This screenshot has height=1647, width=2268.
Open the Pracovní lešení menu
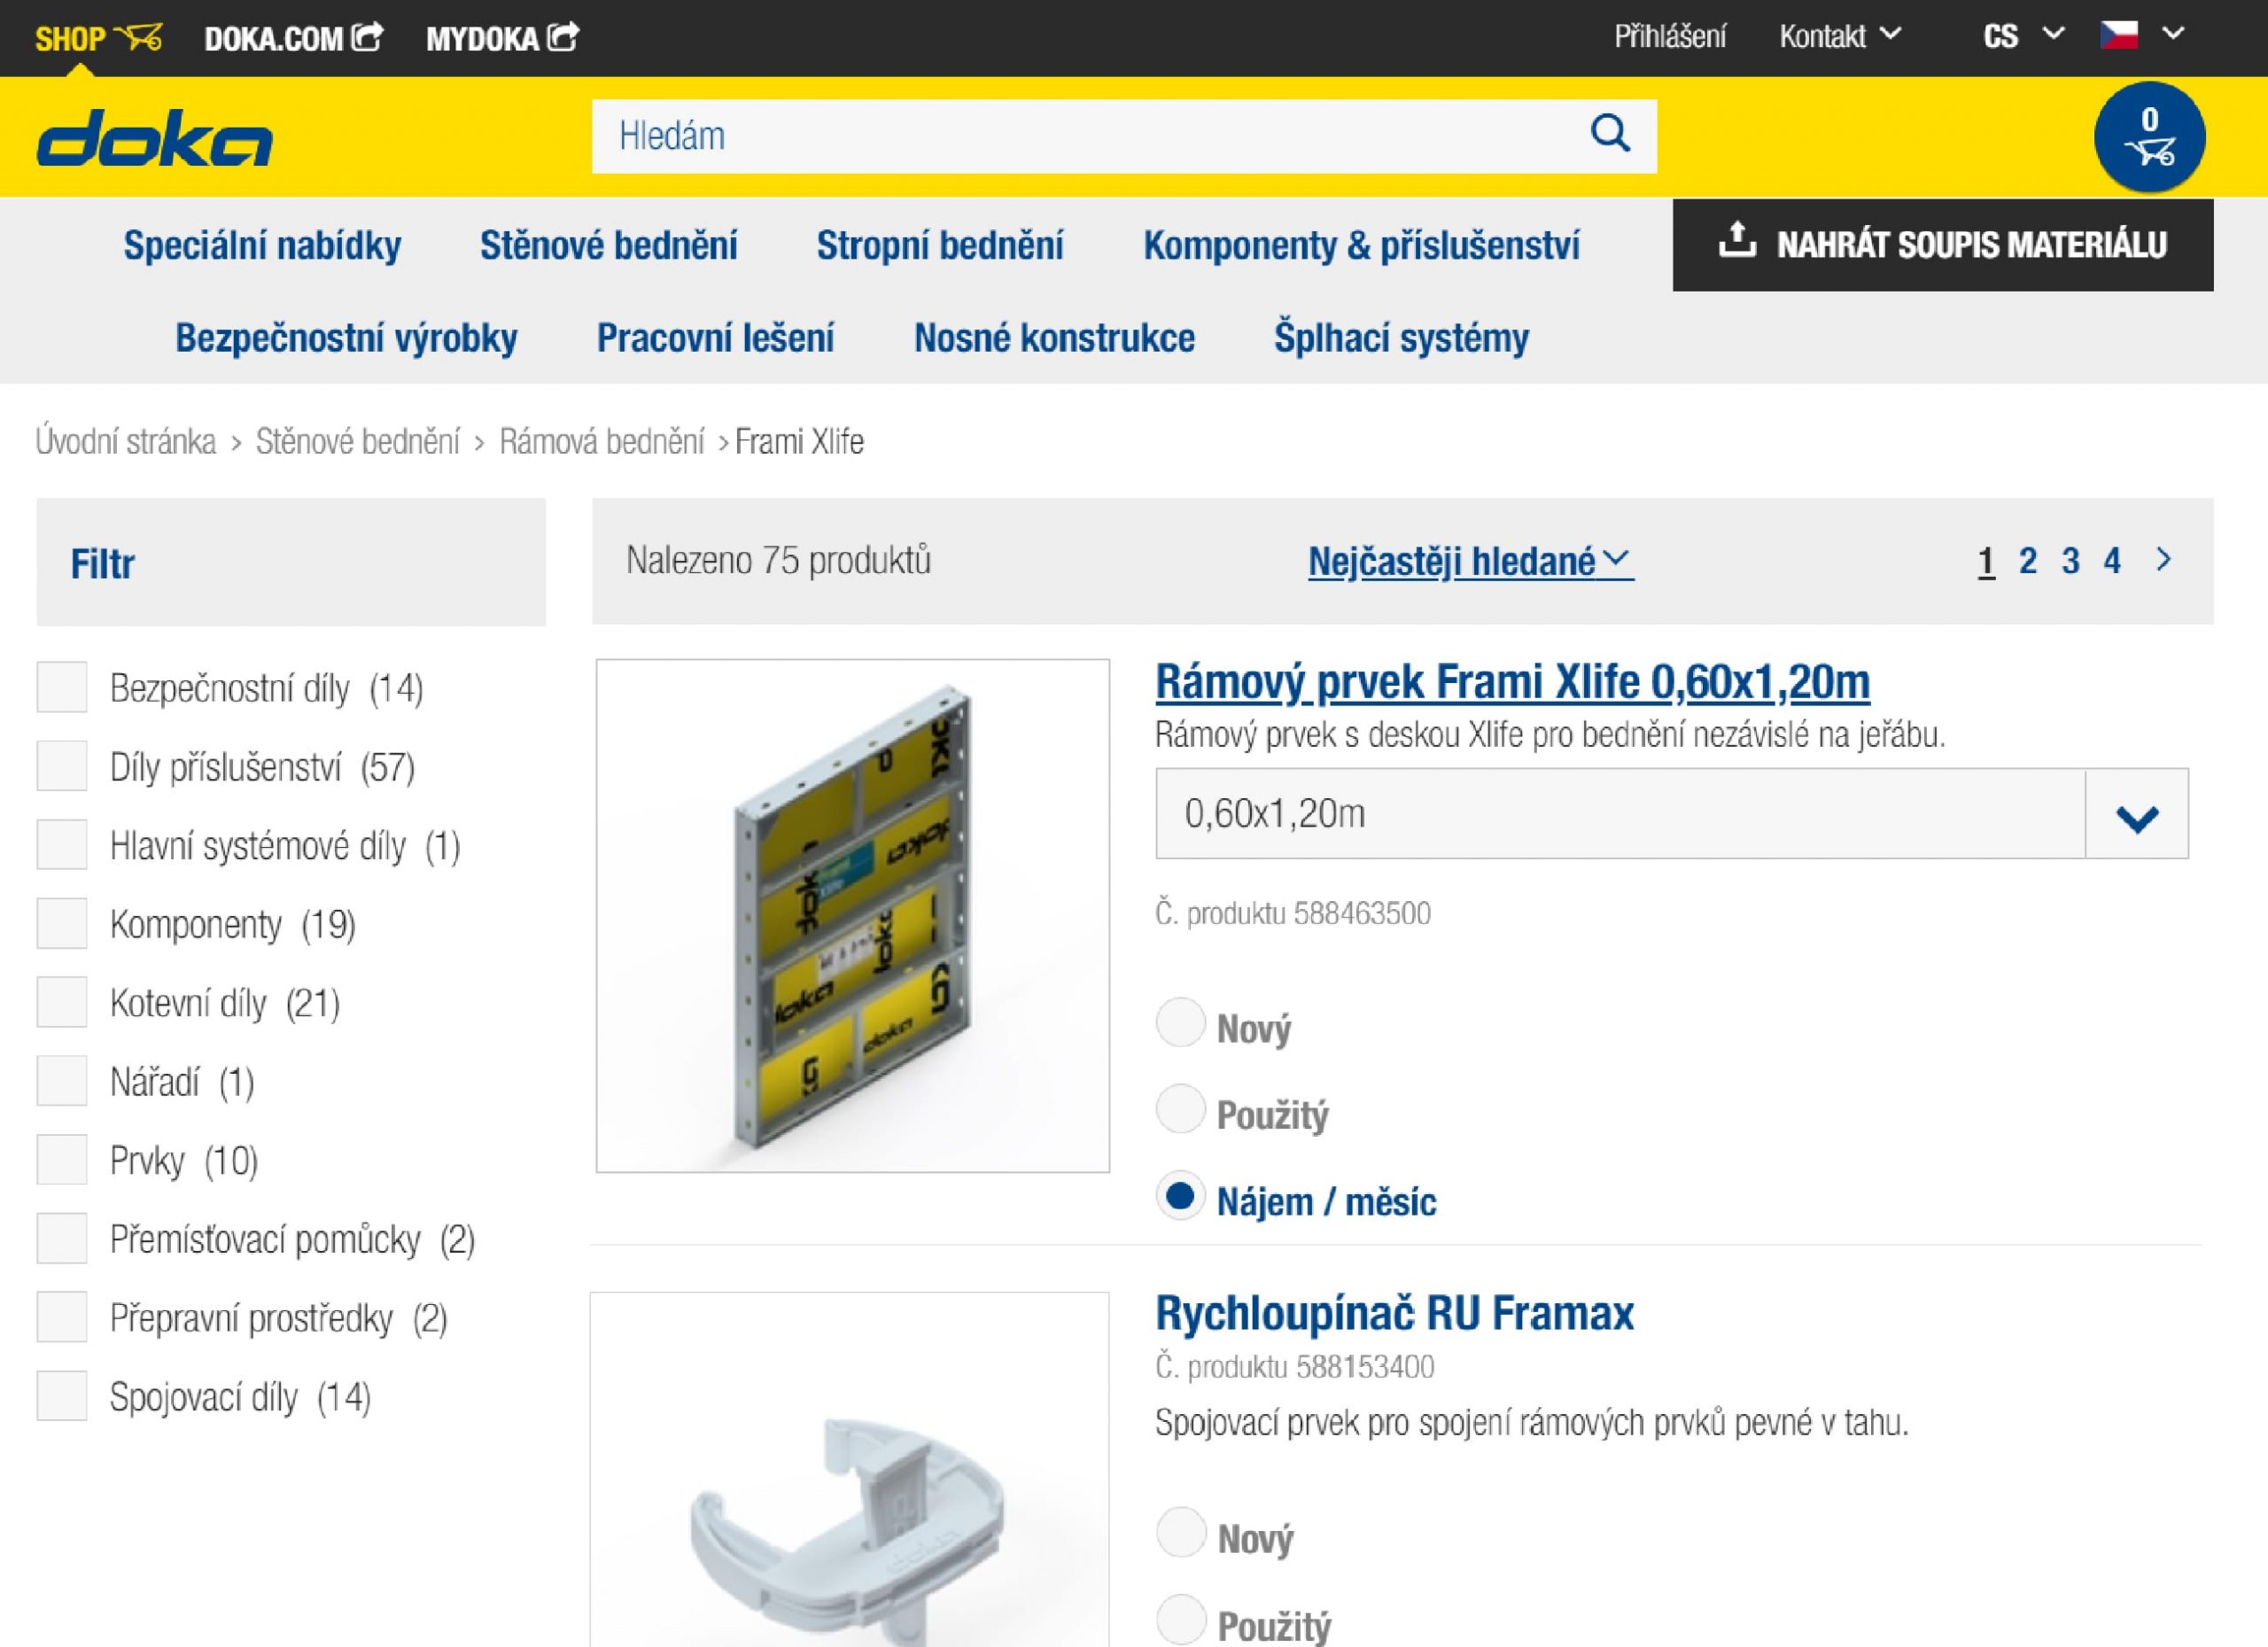715,338
